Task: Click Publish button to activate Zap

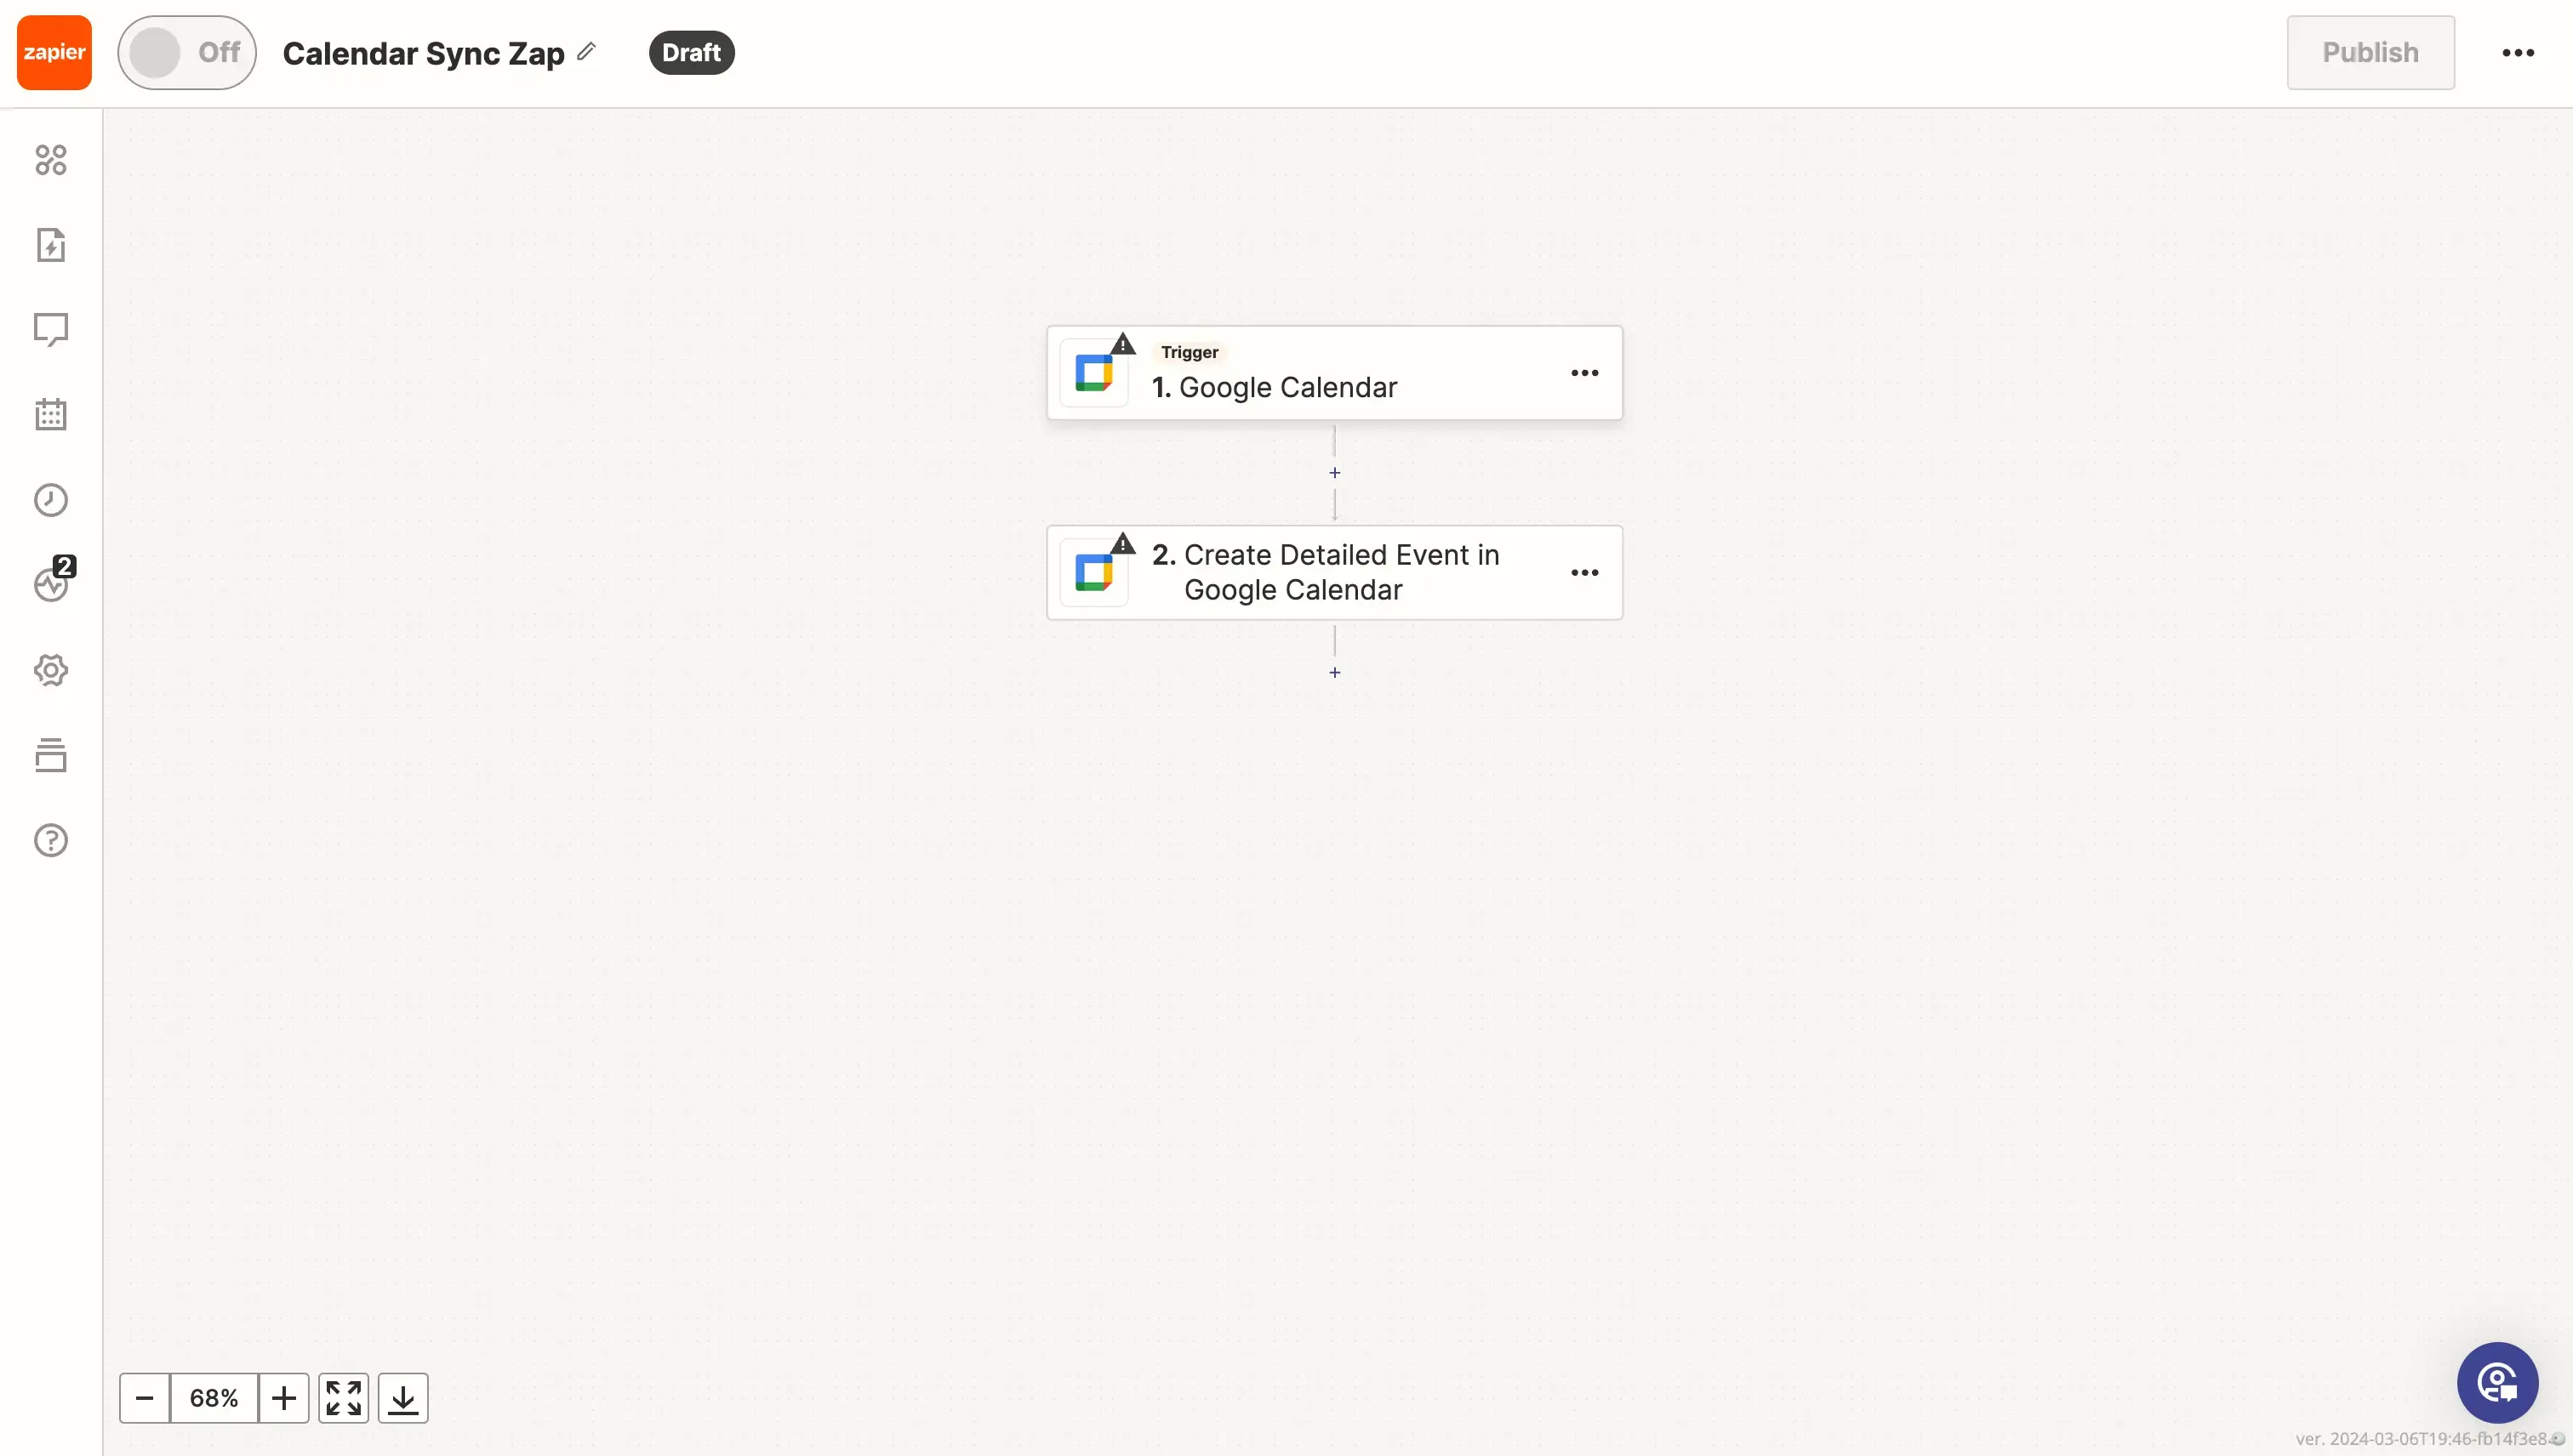Action: pyautogui.click(x=2370, y=53)
